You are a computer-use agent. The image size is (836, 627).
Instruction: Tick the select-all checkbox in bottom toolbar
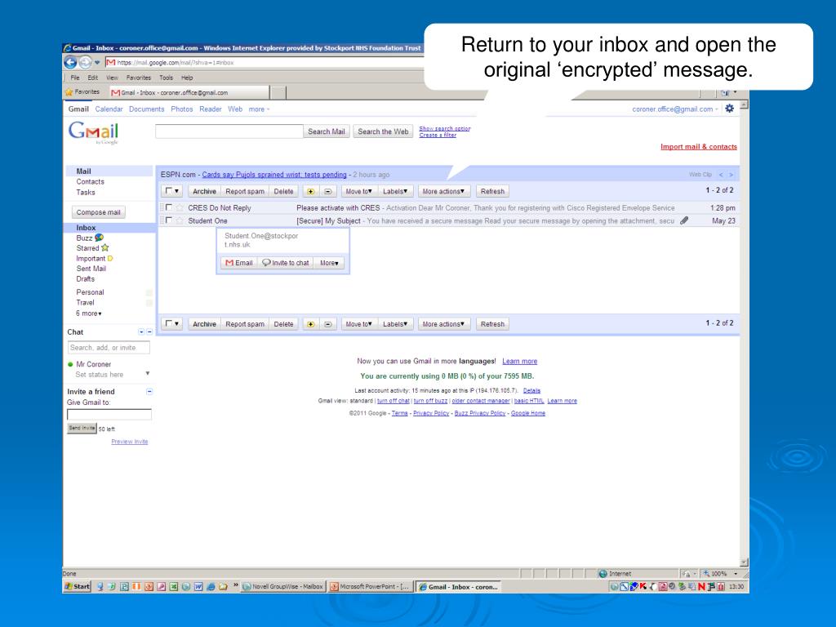point(169,323)
